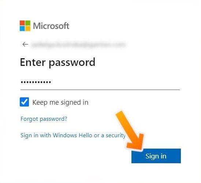The height and width of the screenshot is (183, 201).
Task: Click the Microsoft wordmark text
Action: [51, 26]
